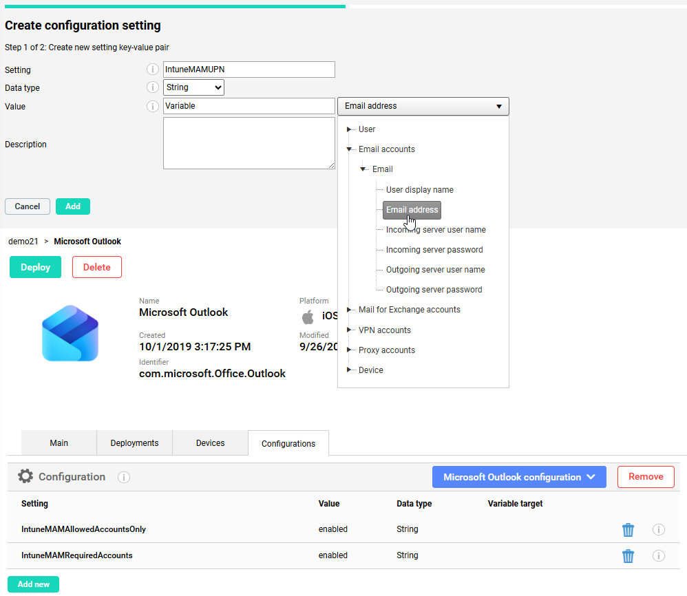Click the Value column header
This screenshot has height=596, width=687.
328,504
